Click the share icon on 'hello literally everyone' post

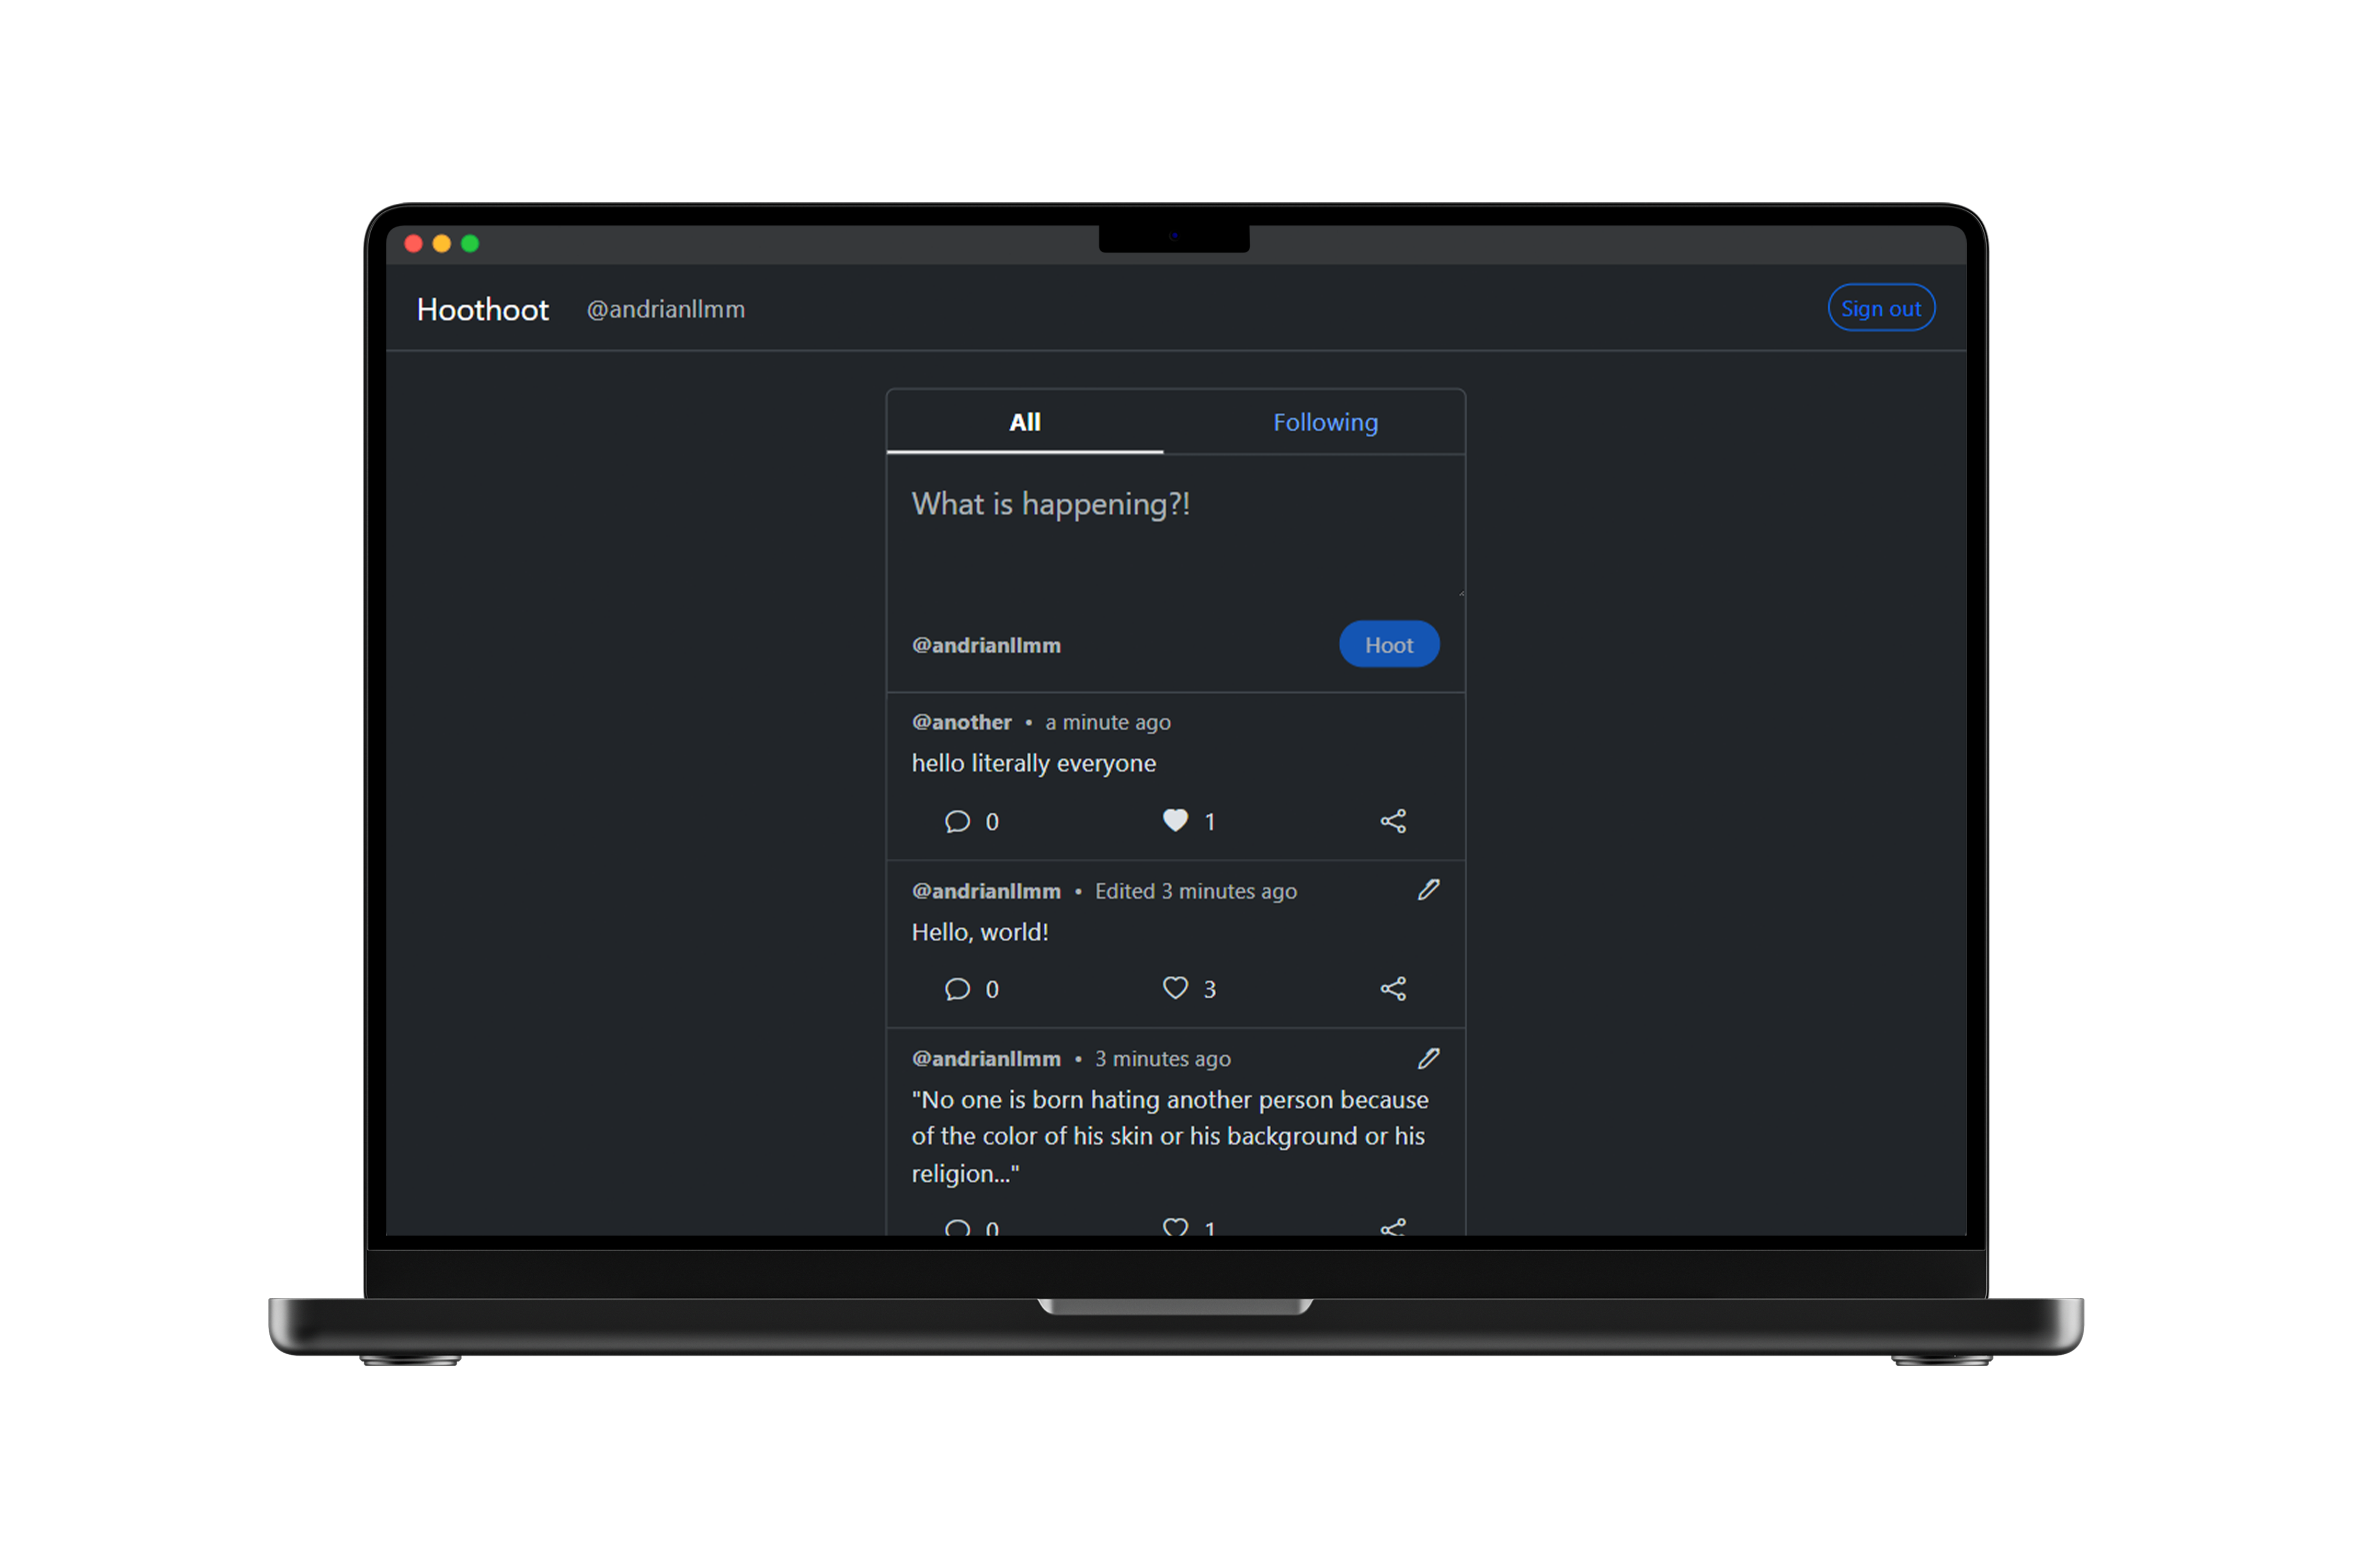(x=1392, y=819)
